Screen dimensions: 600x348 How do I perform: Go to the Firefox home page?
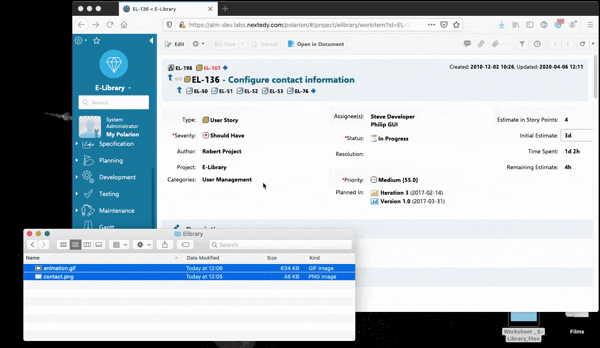(x=124, y=25)
